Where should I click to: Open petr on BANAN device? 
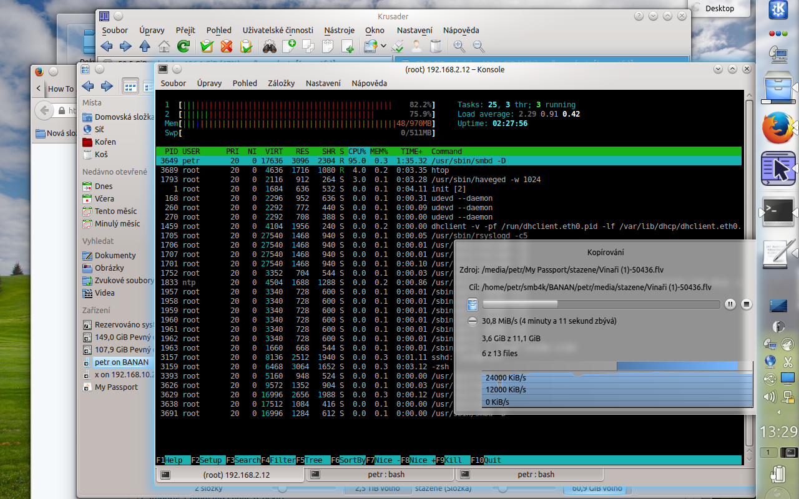pyautogui.click(x=117, y=362)
